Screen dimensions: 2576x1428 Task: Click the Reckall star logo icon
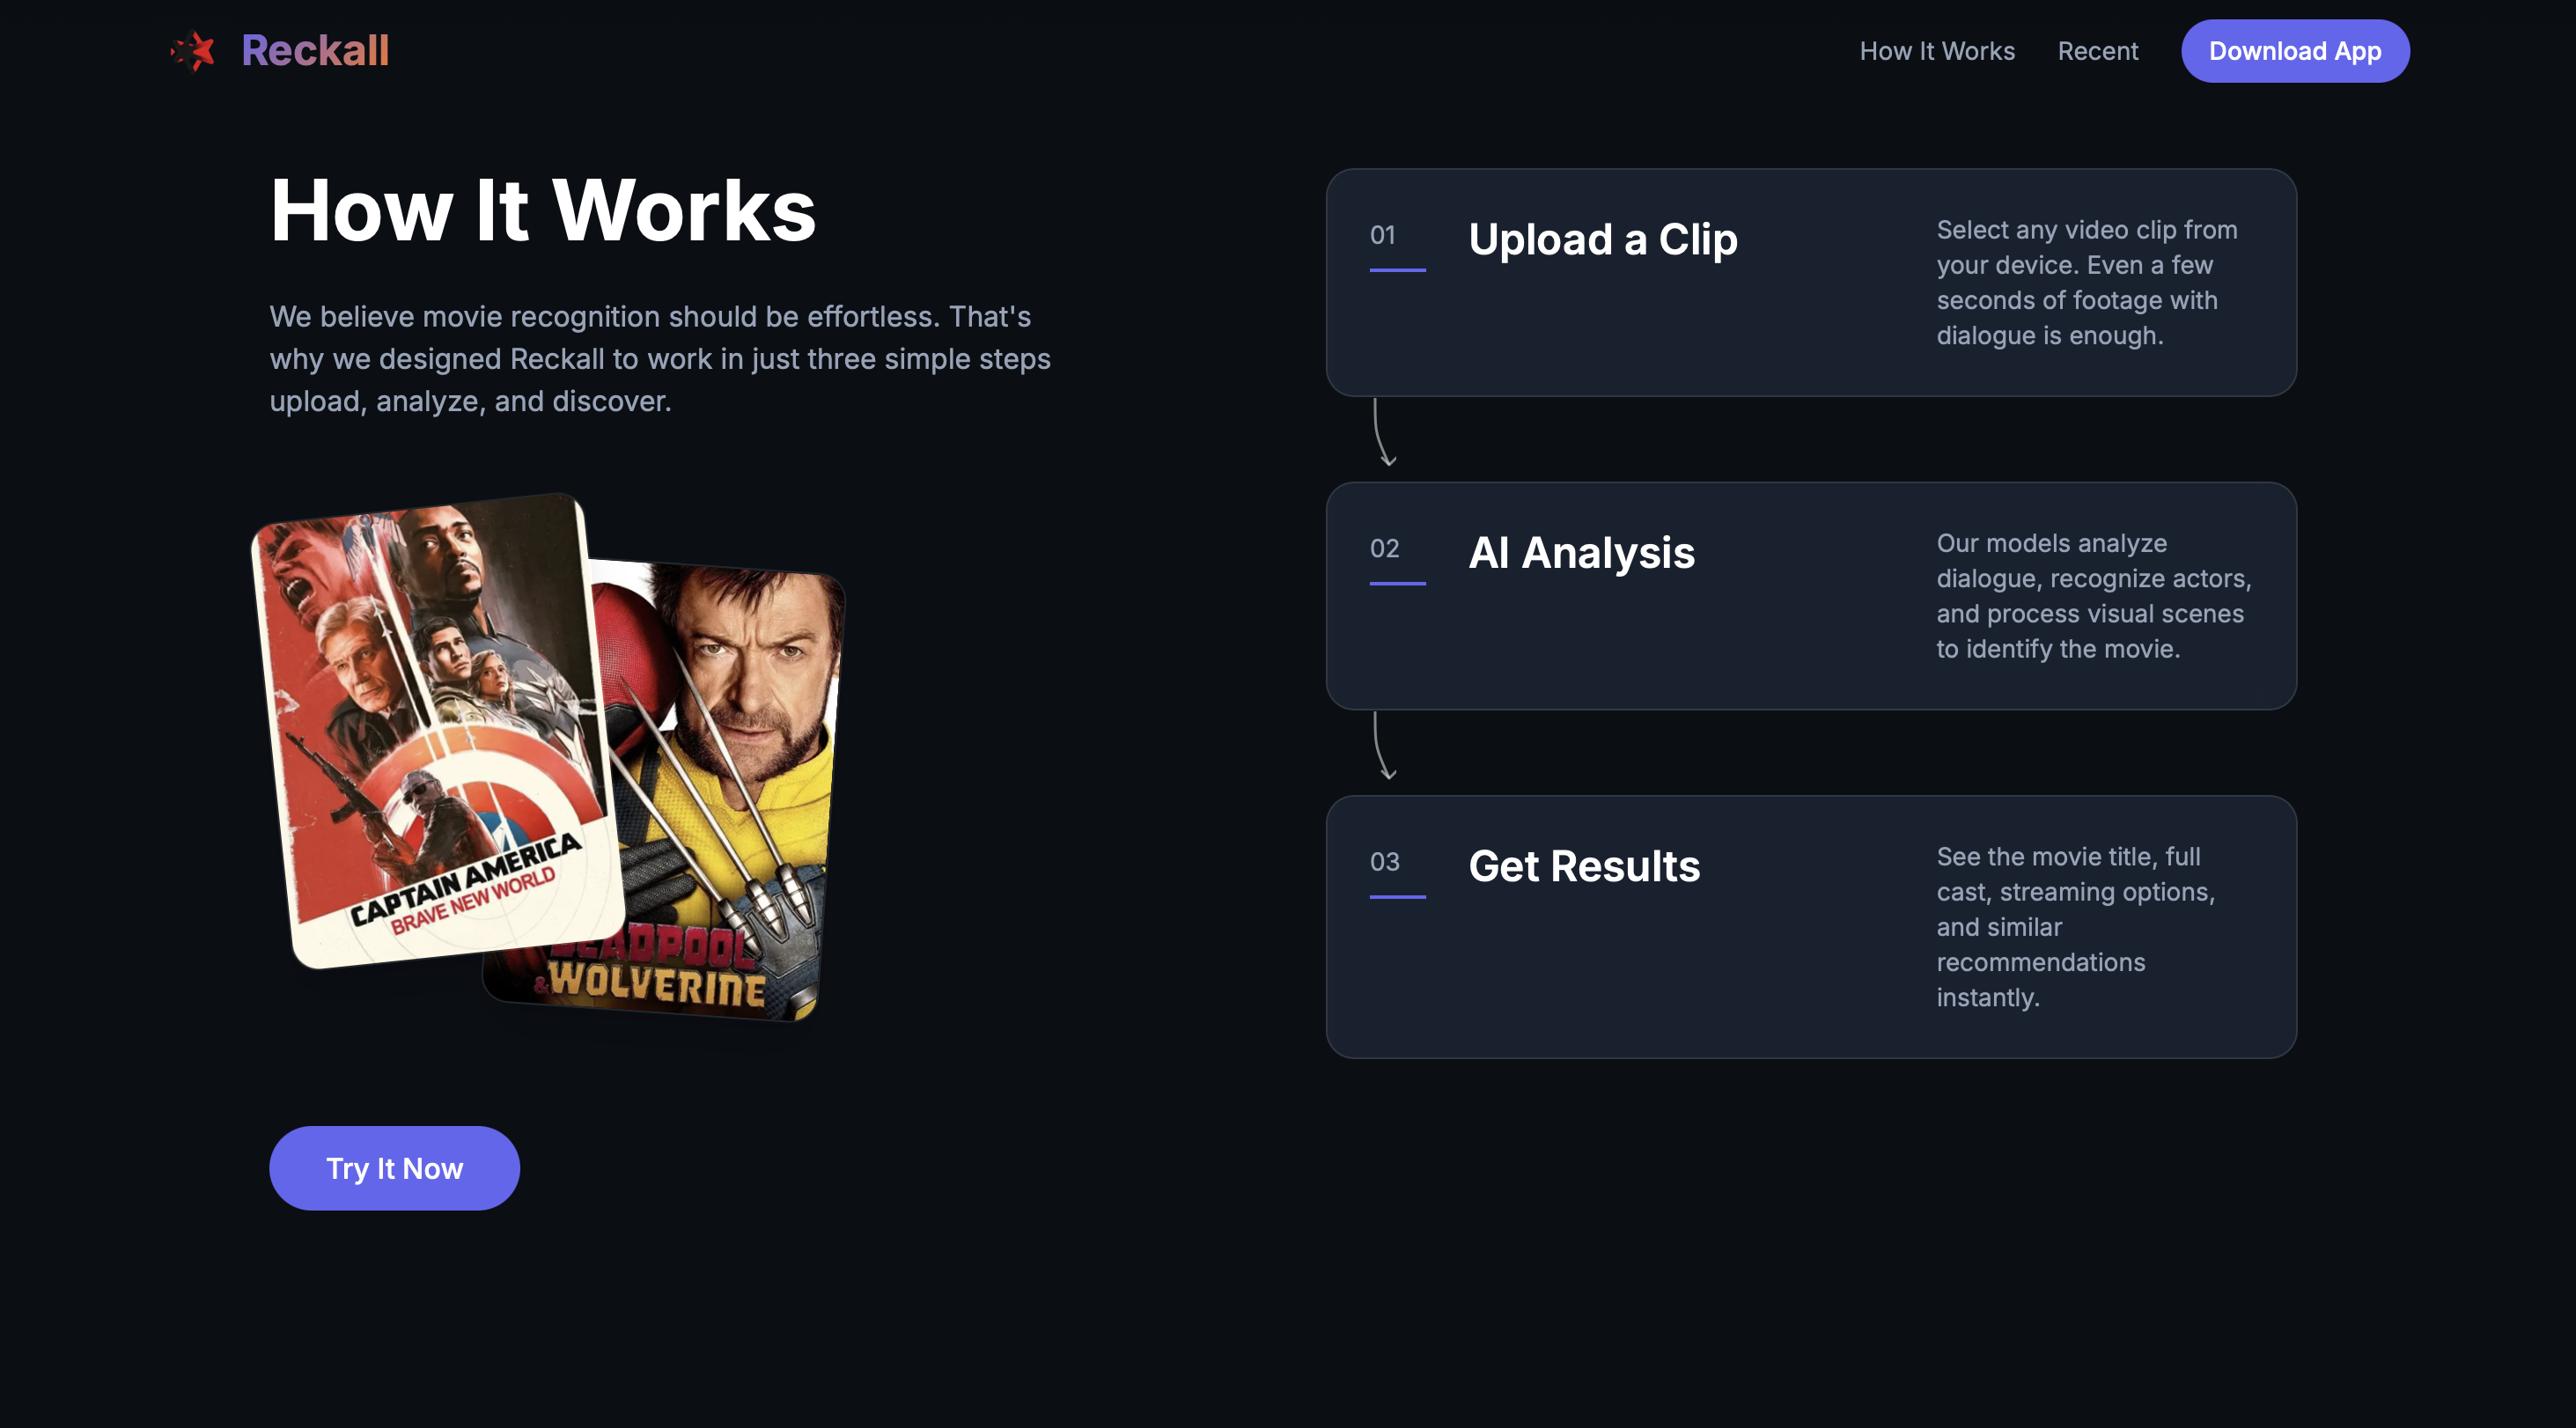coord(194,51)
